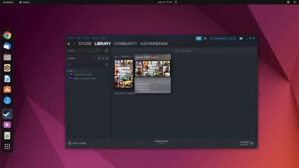The height and width of the screenshot is (168, 299).
Task: Open the clock and calendar in top bar
Action: [165, 2]
